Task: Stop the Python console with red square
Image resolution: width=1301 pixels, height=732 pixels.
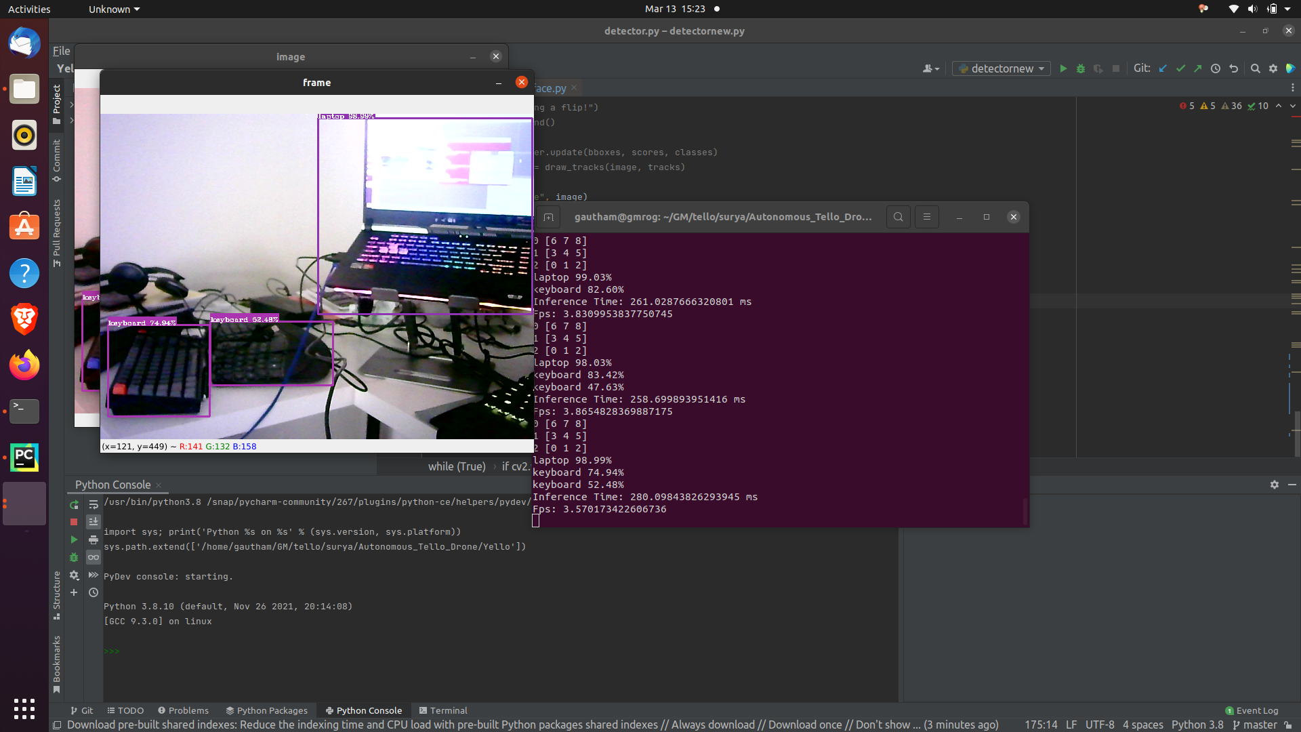Action: (74, 522)
